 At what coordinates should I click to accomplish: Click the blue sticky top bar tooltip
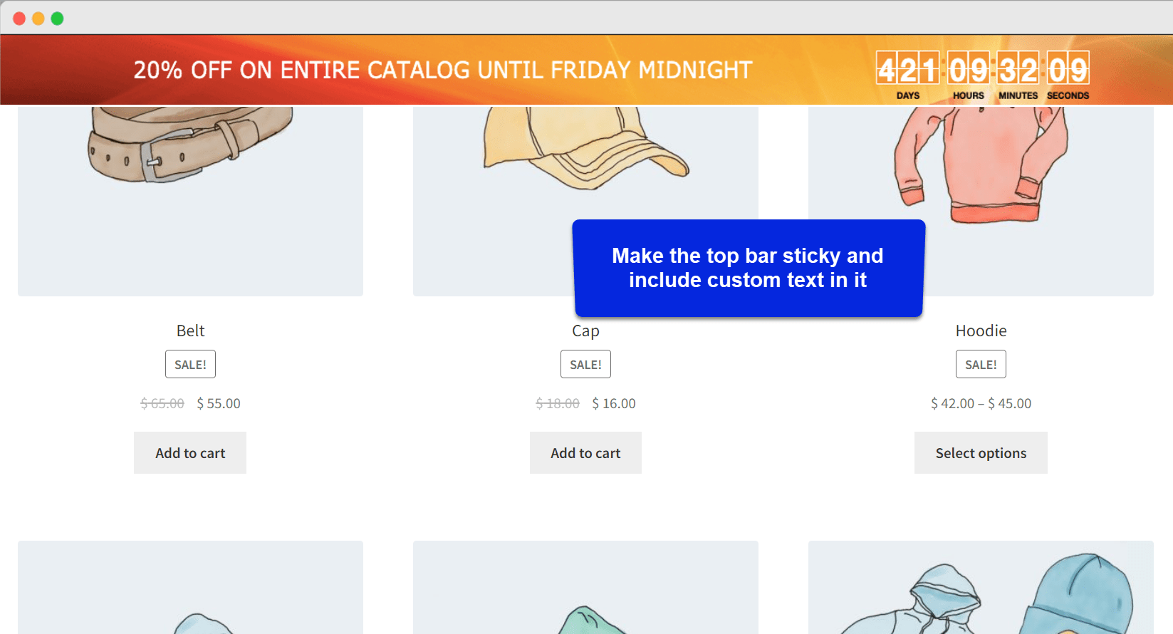748,268
